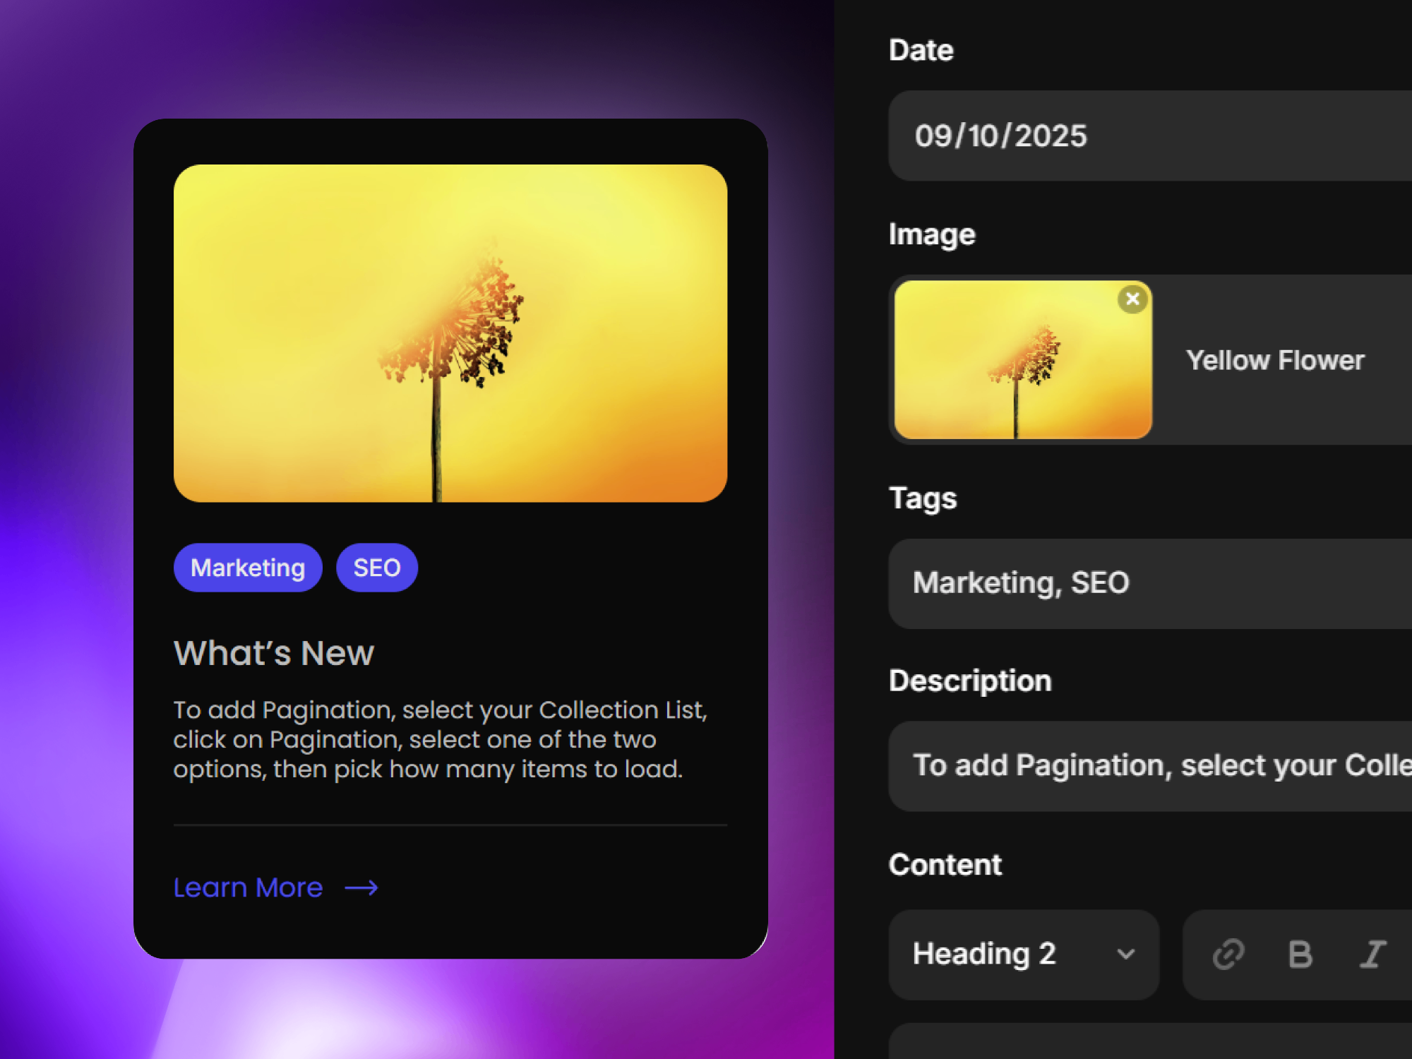
Task: Select the Marketing tag pill
Action: 248,568
